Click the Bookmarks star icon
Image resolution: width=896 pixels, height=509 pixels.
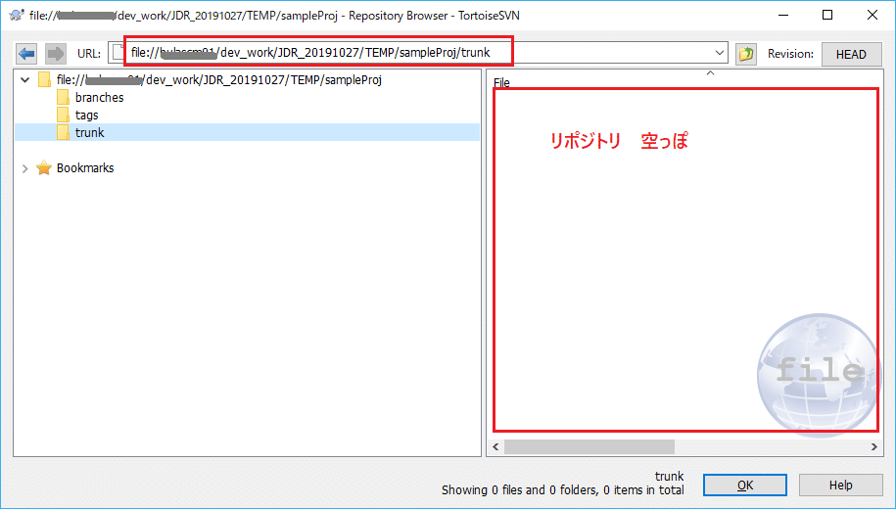[x=44, y=168]
